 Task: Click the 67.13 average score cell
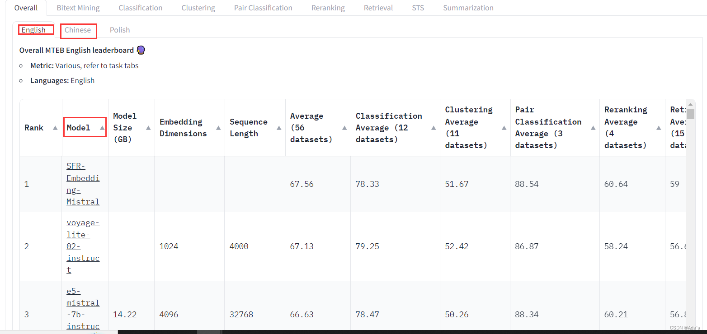[302, 246]
